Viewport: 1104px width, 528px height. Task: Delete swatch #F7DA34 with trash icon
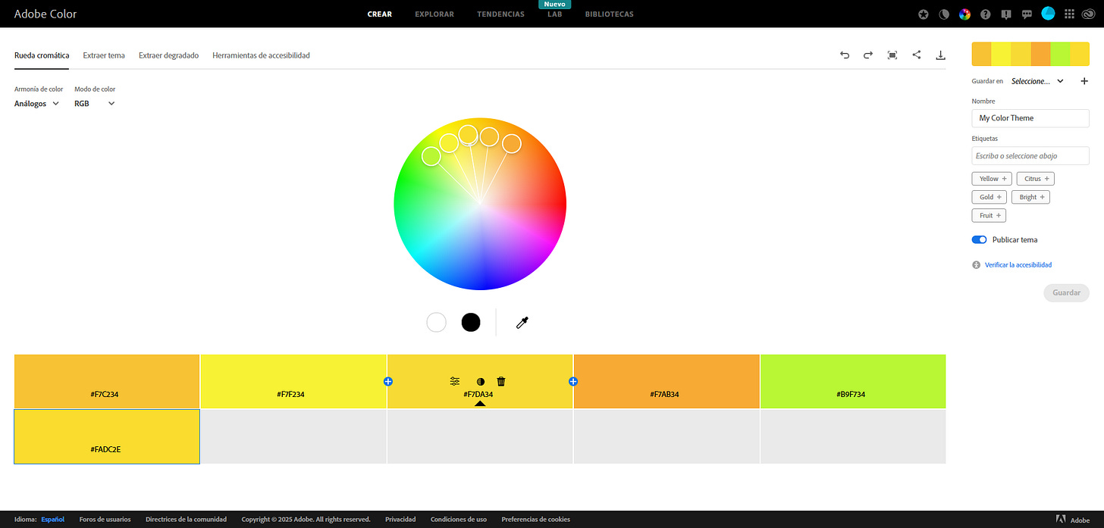pos(501,381)
